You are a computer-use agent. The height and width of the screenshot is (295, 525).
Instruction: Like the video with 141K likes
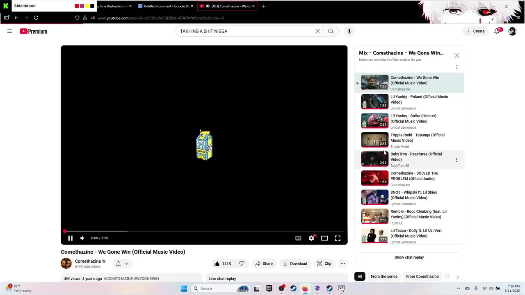pyautogui.click(x=222, y=264)
